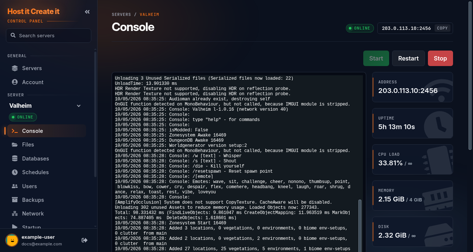473x252 pixels.
Task: Click the 'isModded: False' console line
Action: 161,130
